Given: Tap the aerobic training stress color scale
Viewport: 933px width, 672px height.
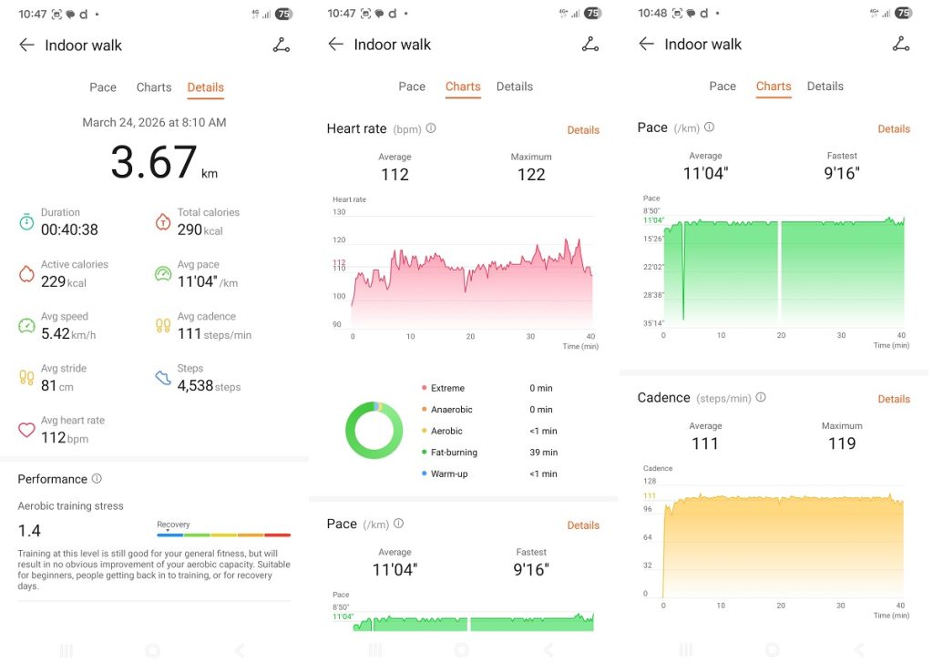Looking at the screenshot, I should pos(223,535).
